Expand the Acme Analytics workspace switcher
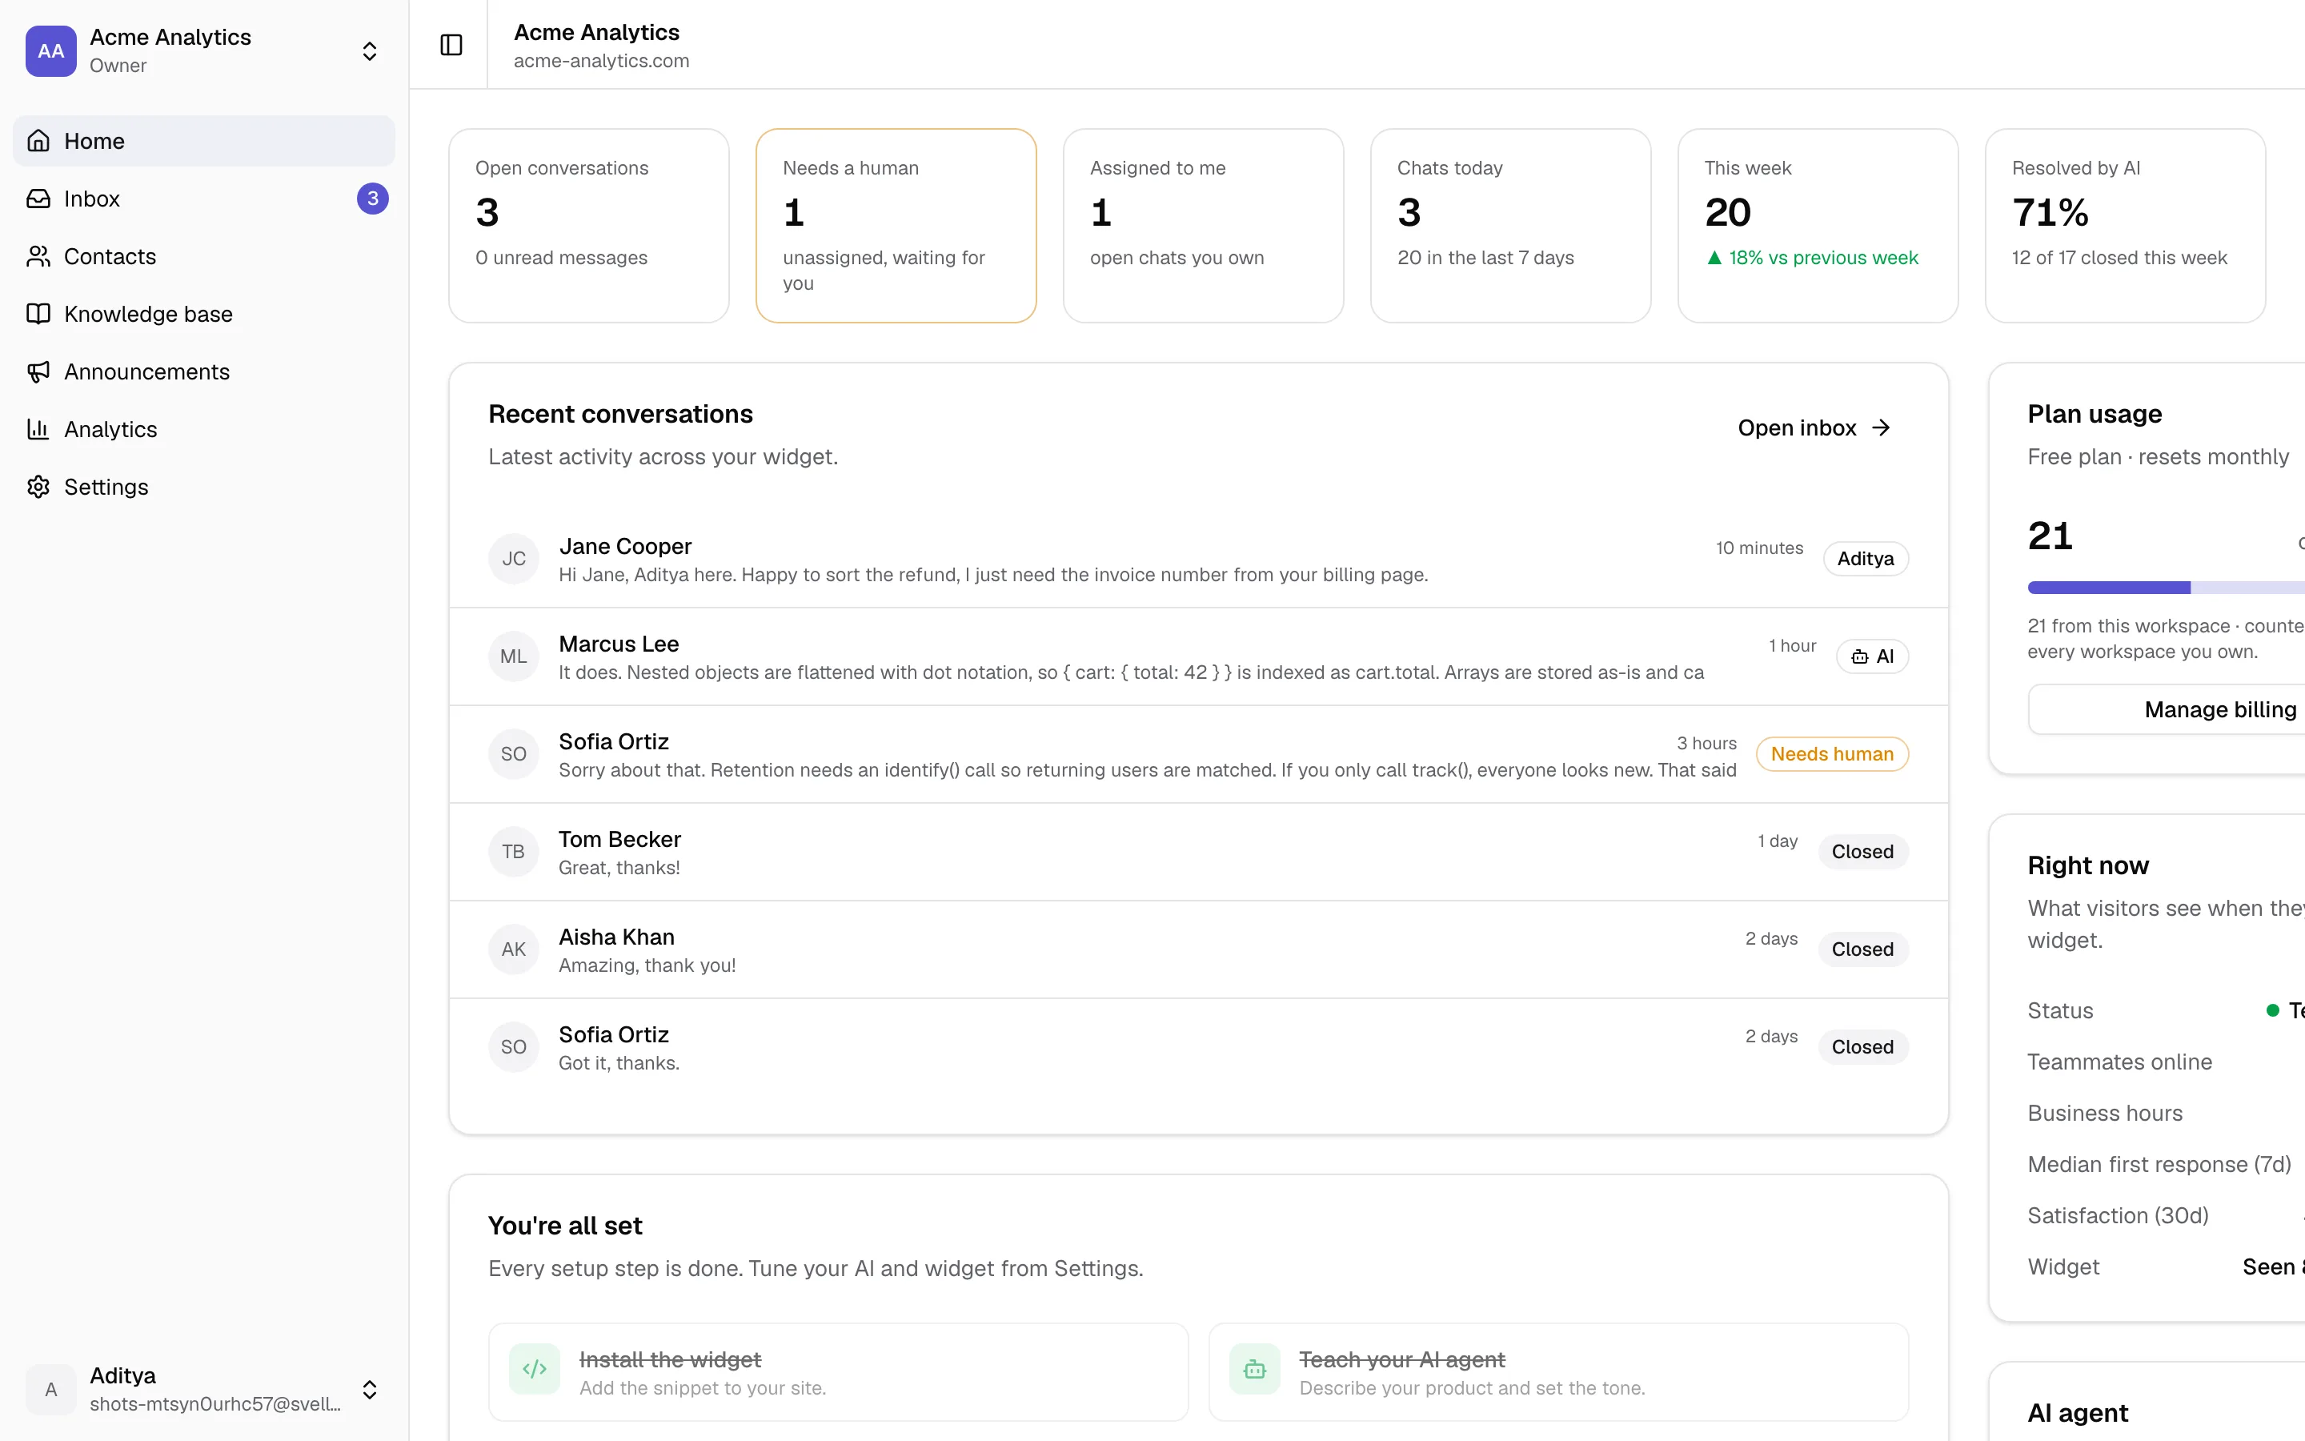This screenshot has width=2305, height=1441. 370,50
